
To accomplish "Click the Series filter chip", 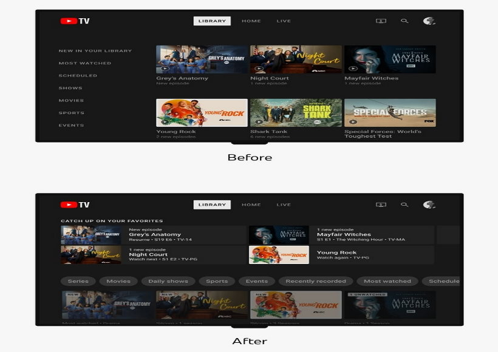I will point(78,282).
